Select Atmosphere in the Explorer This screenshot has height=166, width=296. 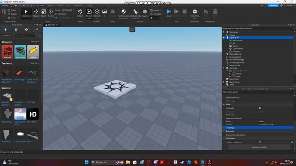[x=237, y=41]
